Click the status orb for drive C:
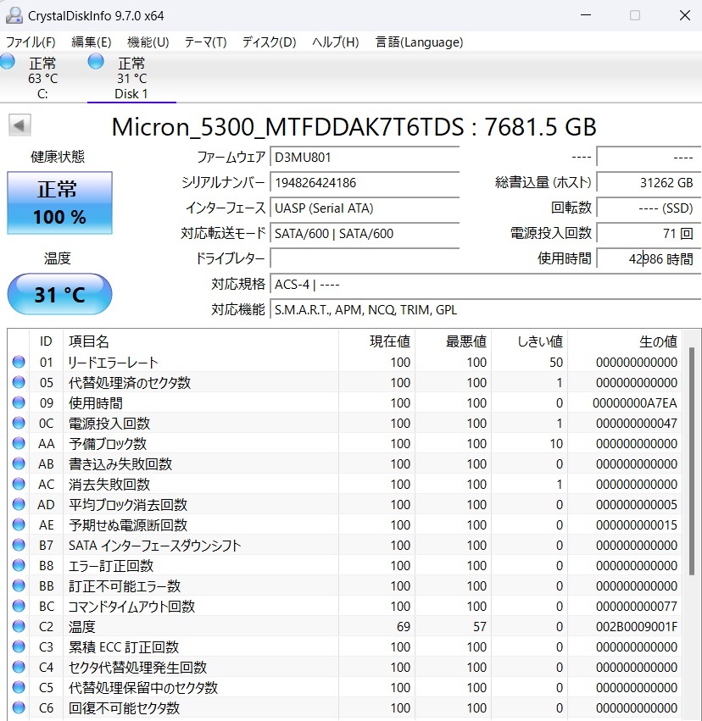 [7, 61]
